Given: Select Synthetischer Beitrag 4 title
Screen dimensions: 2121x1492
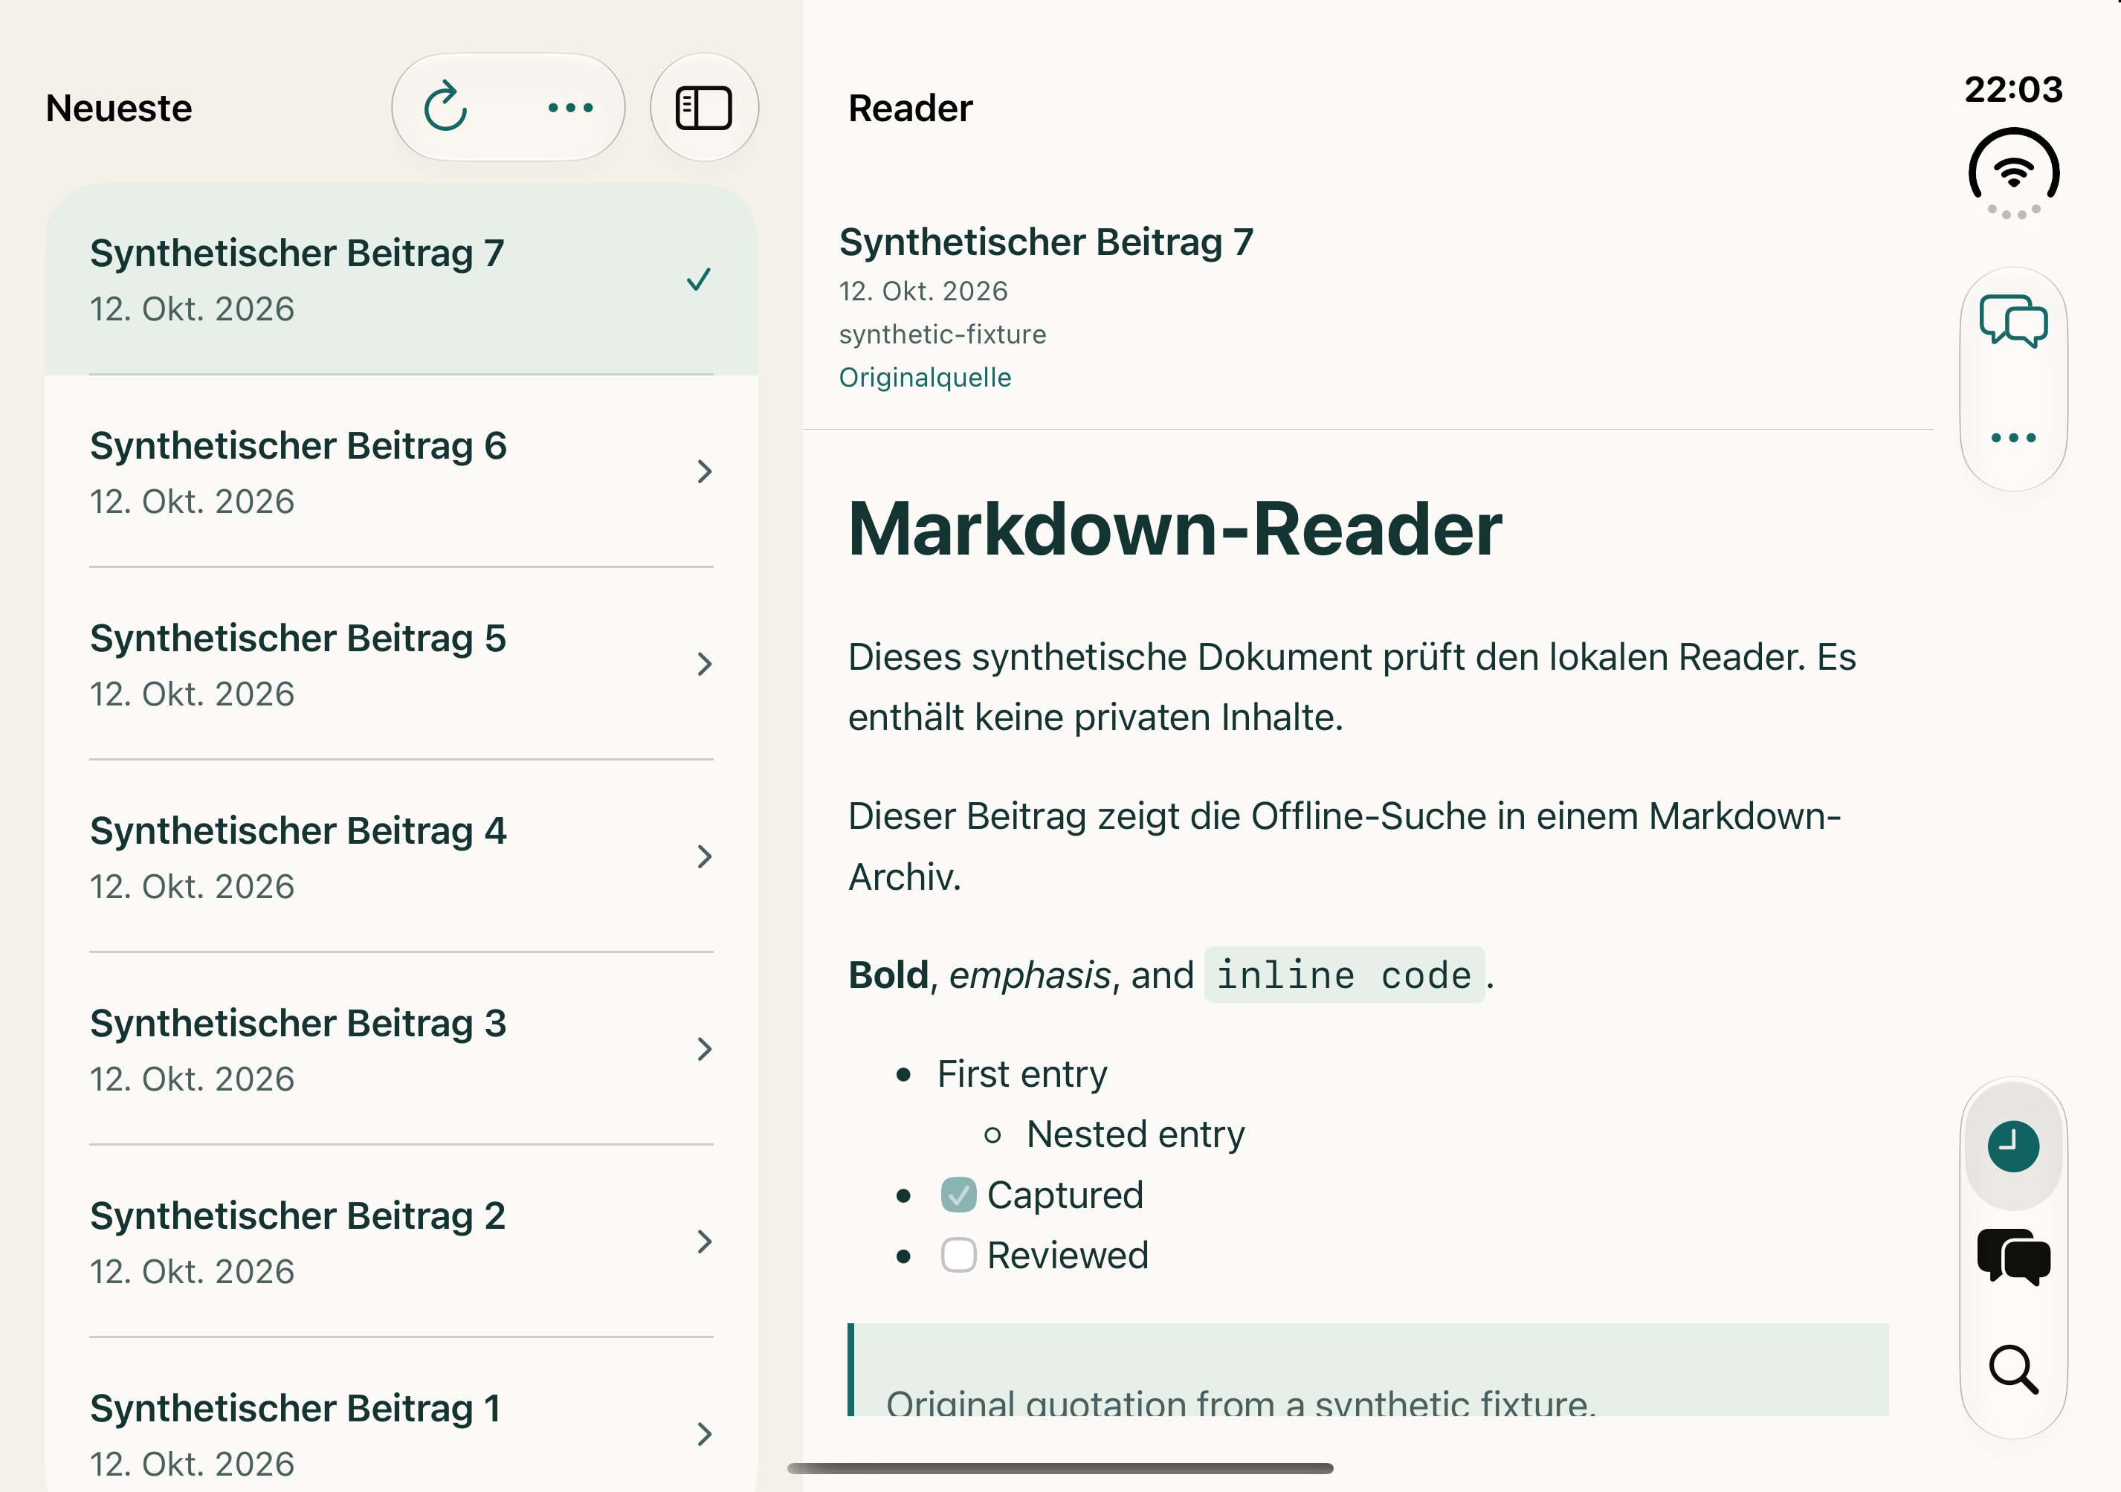Looking at the screenshot, I should 298,830.
